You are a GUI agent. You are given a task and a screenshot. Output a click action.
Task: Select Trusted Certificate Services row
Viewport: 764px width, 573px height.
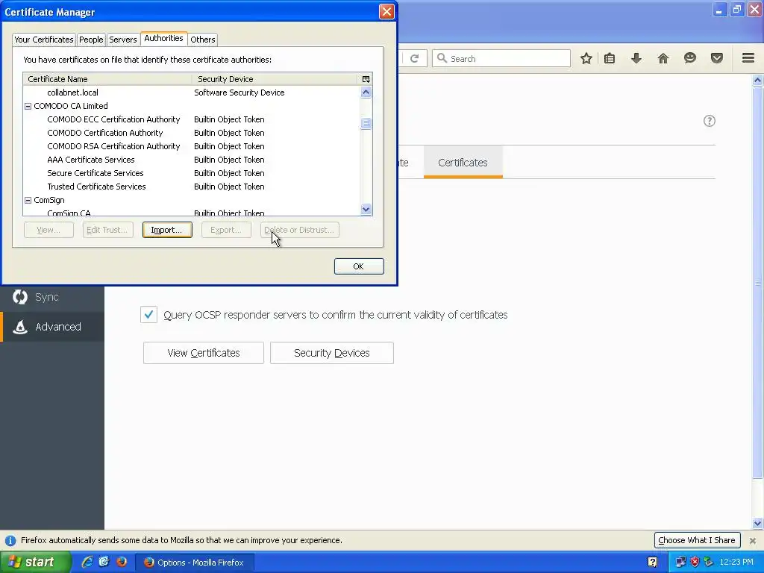click(192, 187)
